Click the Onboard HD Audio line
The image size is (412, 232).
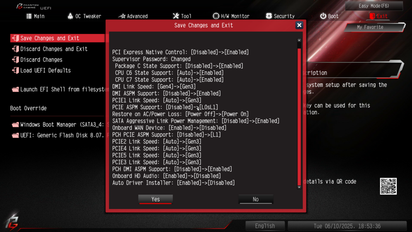coord(166,176)
